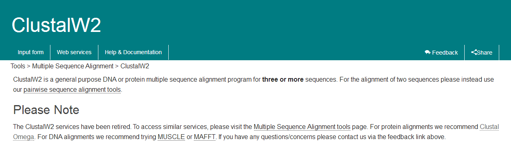Click the Share network icon
Screen dimensions: 511x152
tap(474, 52)
